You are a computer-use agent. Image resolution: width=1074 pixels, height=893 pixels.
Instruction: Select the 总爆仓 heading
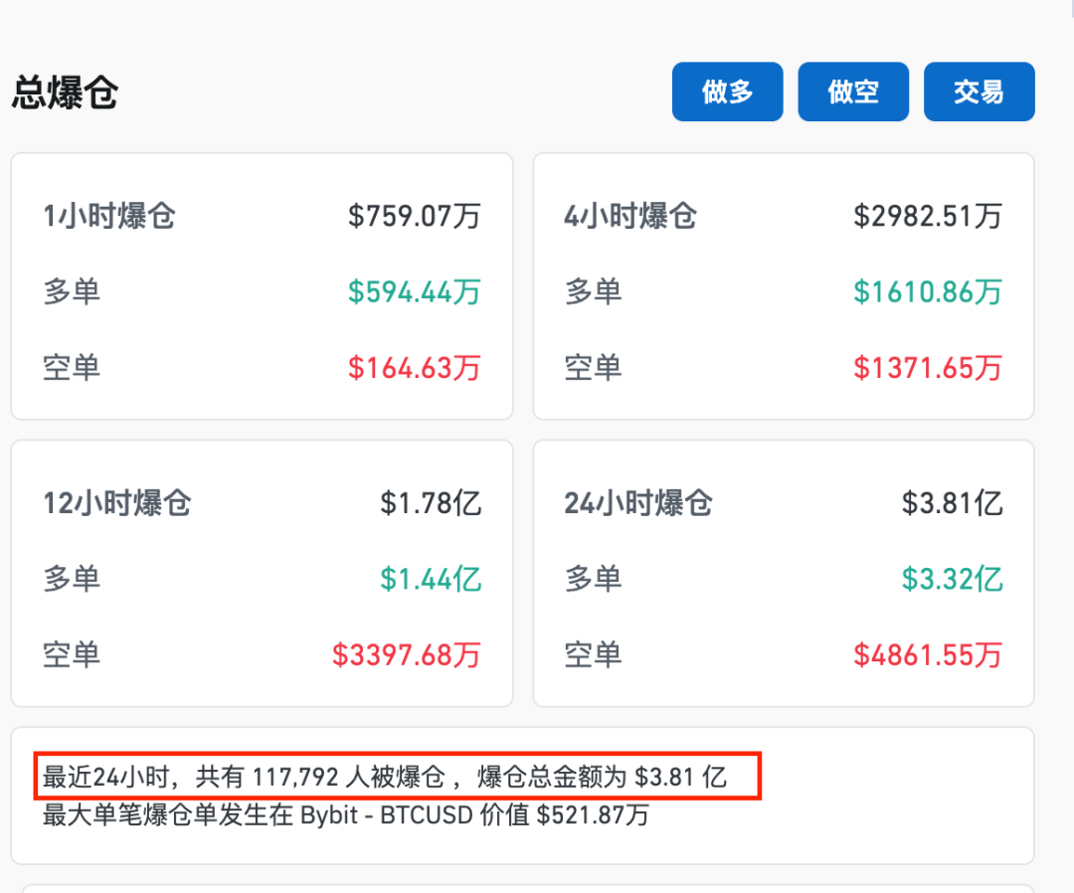pos(65,92)
